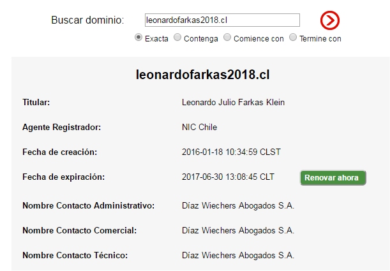Click the Buscar dominio input field
This screenshot has height=271, width=390.
click(x=222, y=20)
